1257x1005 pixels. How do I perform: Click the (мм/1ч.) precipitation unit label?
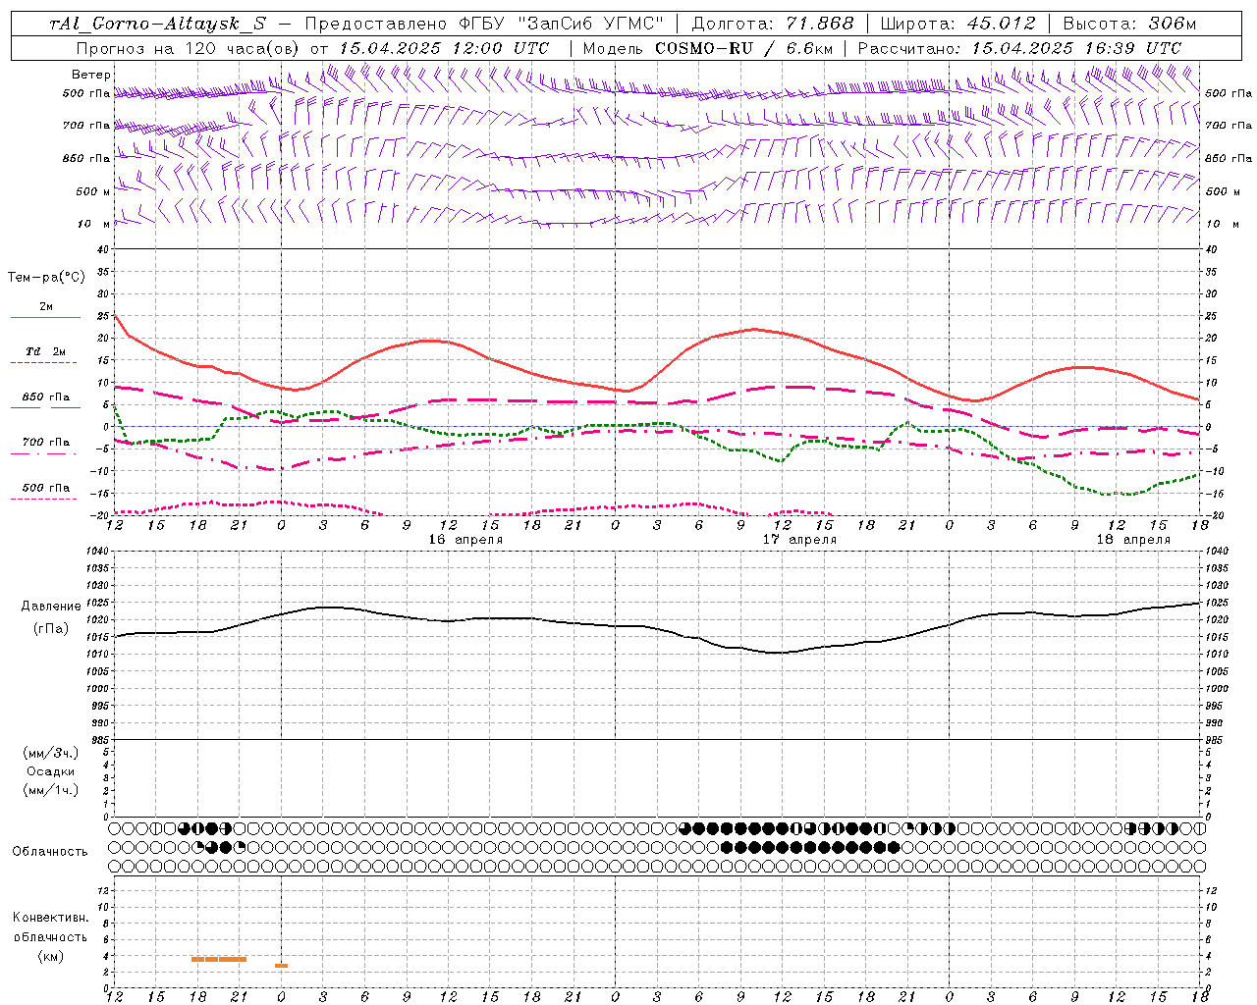tap(51, 790)
